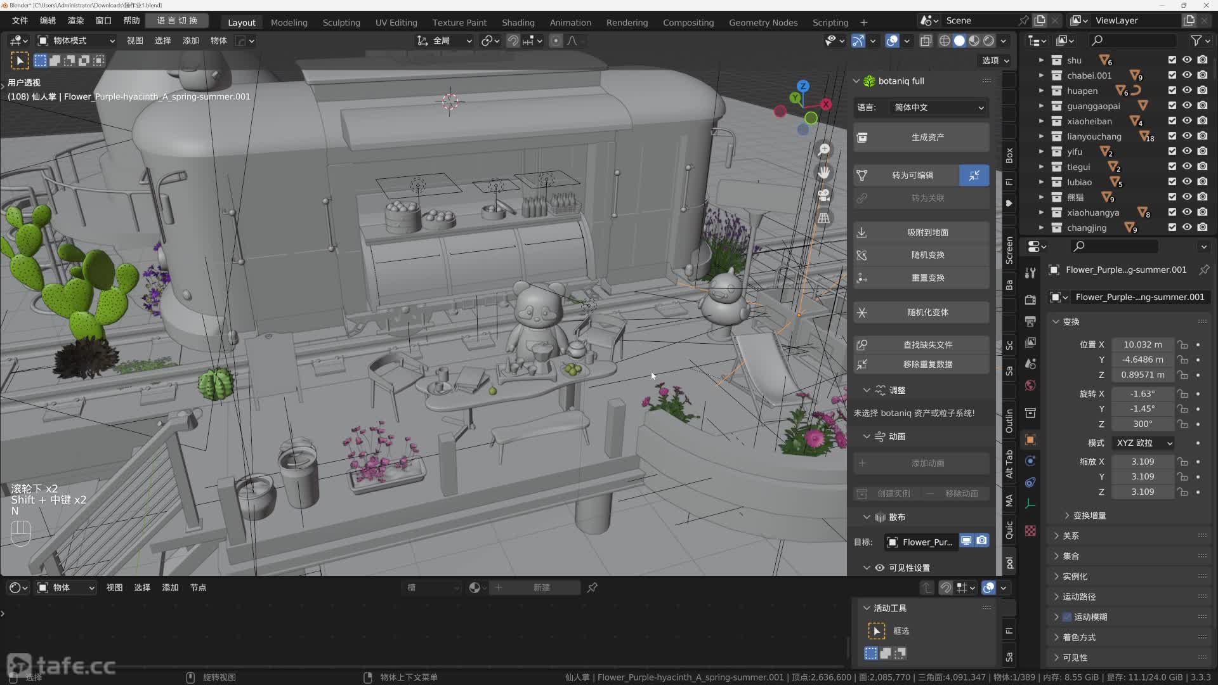Screen dimensions: 1218x685
Task: Open the Render properties tab icon
Action: coord(1030,299)
